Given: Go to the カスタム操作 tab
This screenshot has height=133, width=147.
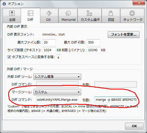Looking at the screenshot, I should pyautogui.click(x=90, y=16).
